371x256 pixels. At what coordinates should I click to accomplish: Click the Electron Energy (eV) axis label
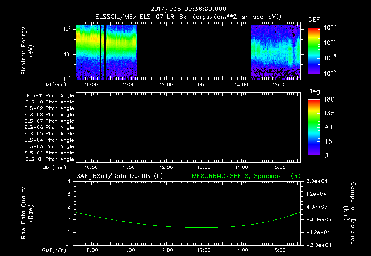tap(27, 51)
